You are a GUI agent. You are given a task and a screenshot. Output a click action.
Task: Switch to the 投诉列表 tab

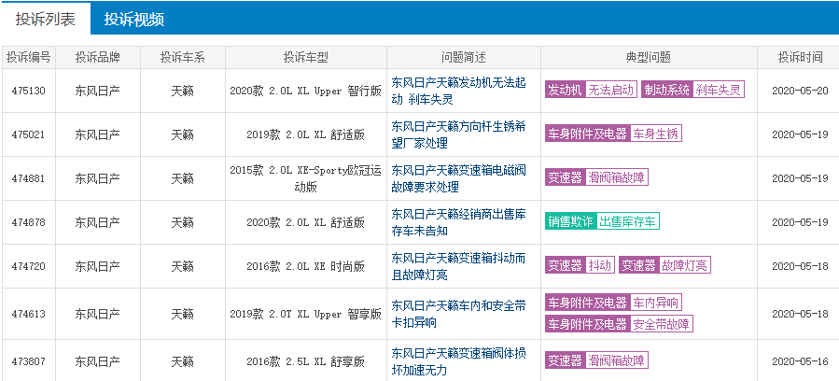tap(46, 20)
